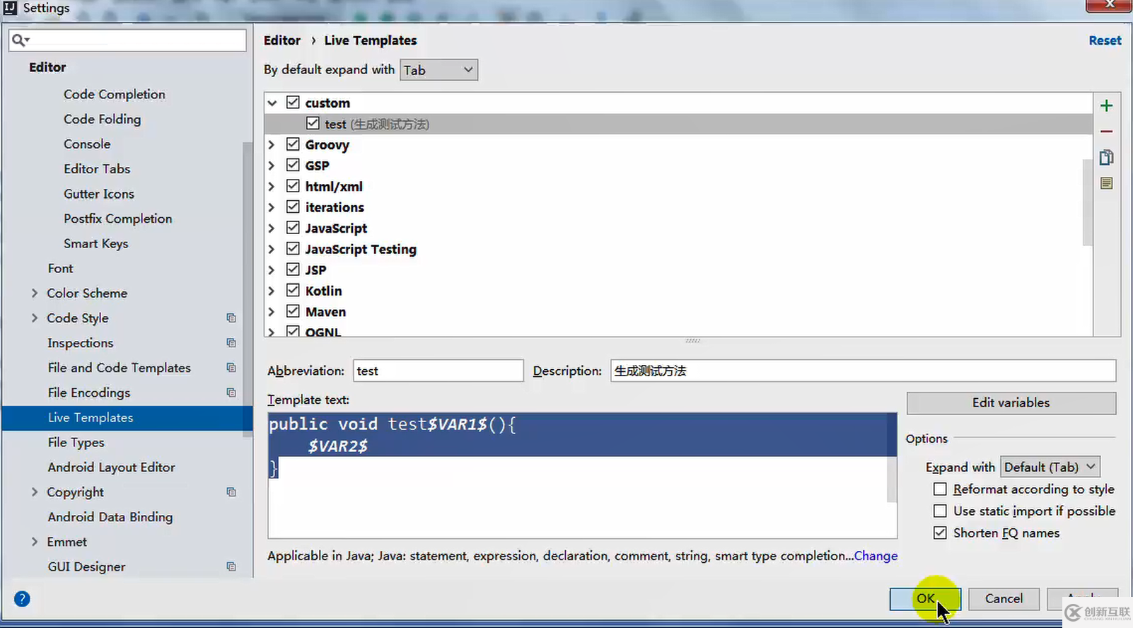The height and width of the screenshot is (628, 1133).
Task: Expand Emmet in the settings tree
Action: [35, 542]
